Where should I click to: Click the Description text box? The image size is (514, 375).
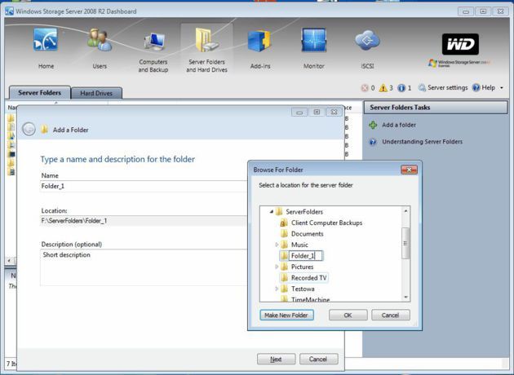[144, 267]
